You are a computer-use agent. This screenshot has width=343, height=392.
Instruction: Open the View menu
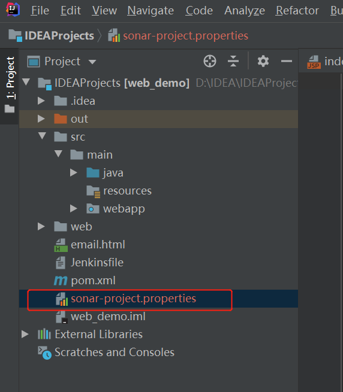pyautogui.click(x=104, y=11)
